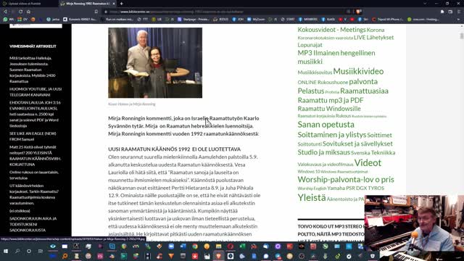Open the palvonta tag
This screenshot has width=464, height=261.
363,81
